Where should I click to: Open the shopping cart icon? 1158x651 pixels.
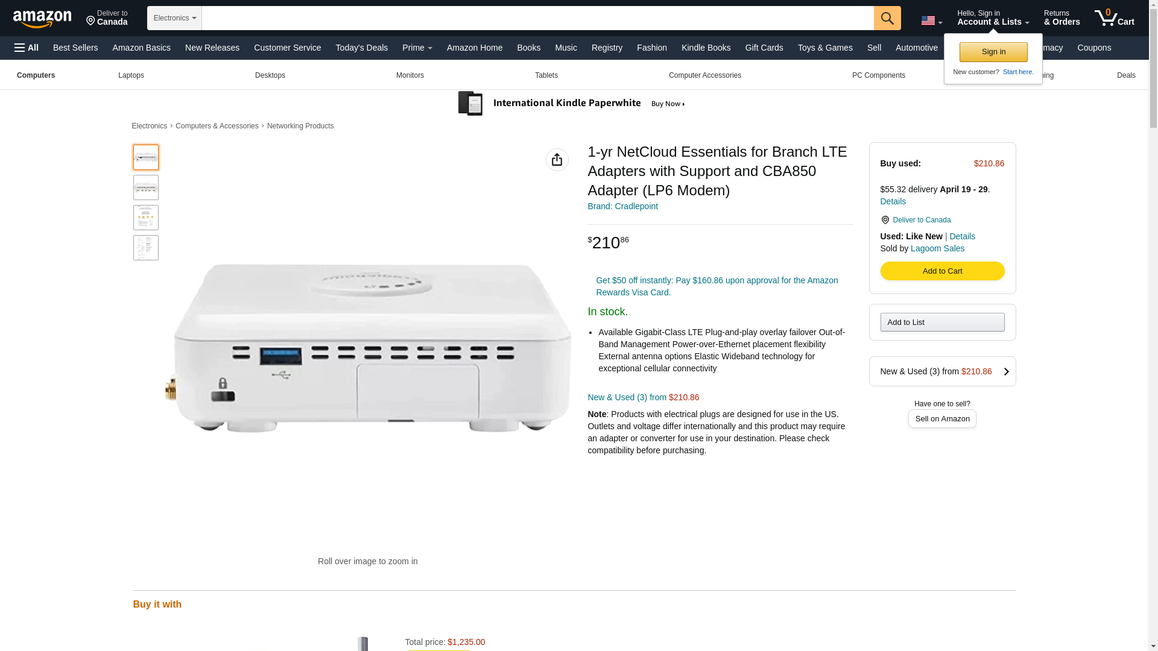pos(1114,18)
